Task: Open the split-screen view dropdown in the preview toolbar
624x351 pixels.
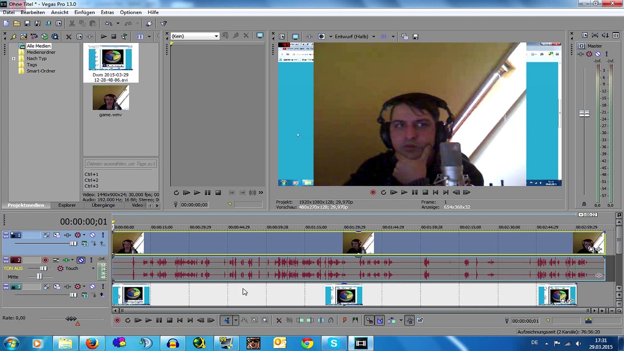Action: (331, 37)
